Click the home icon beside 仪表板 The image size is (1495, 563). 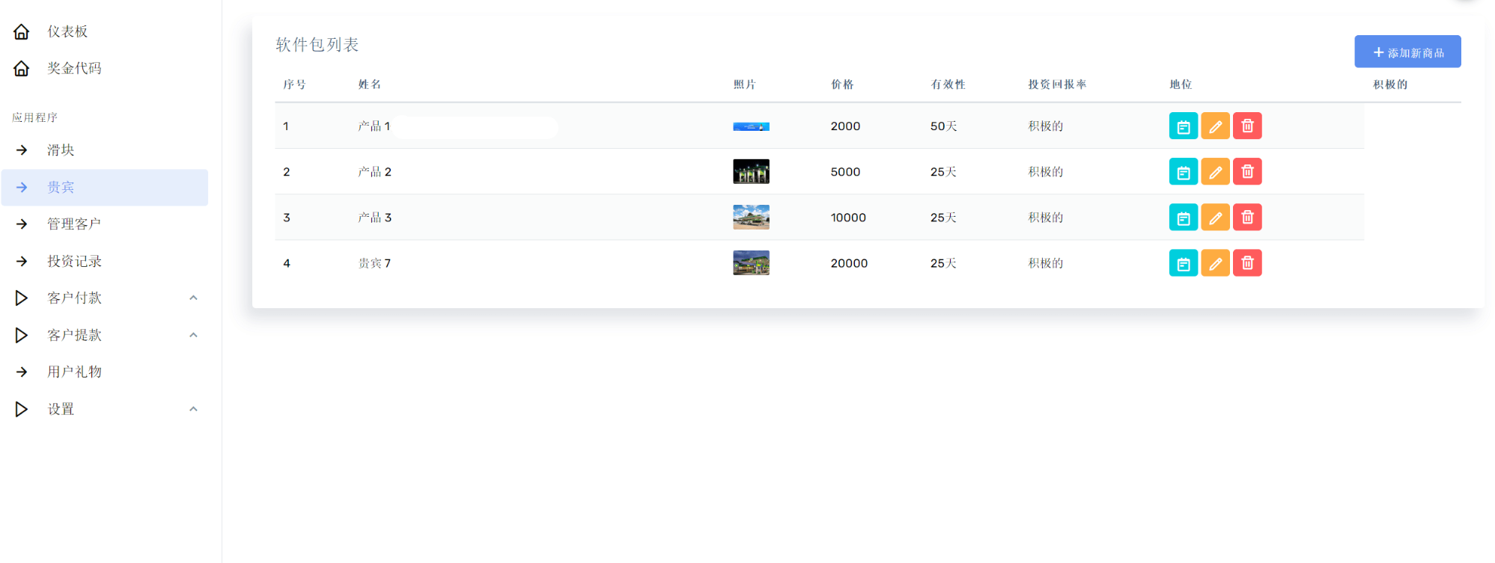point(22,31)
